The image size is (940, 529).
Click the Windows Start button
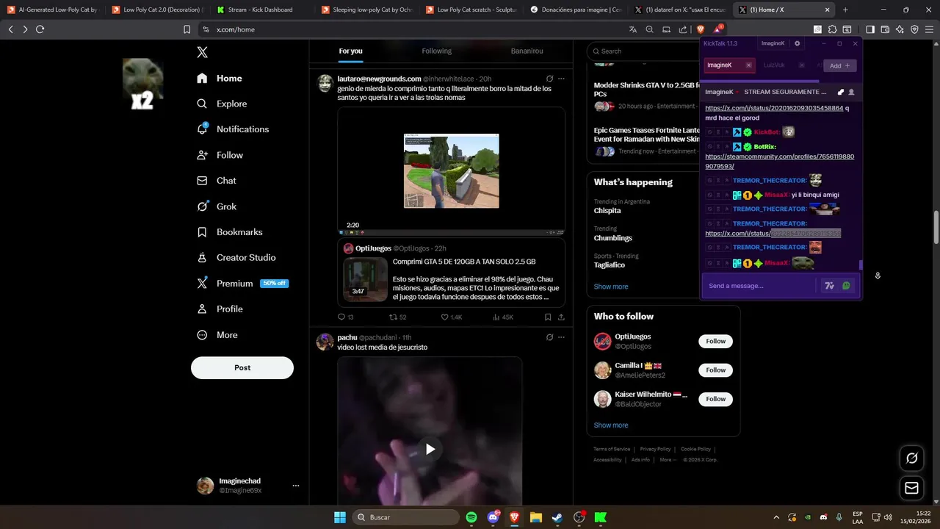click(340, 517)
